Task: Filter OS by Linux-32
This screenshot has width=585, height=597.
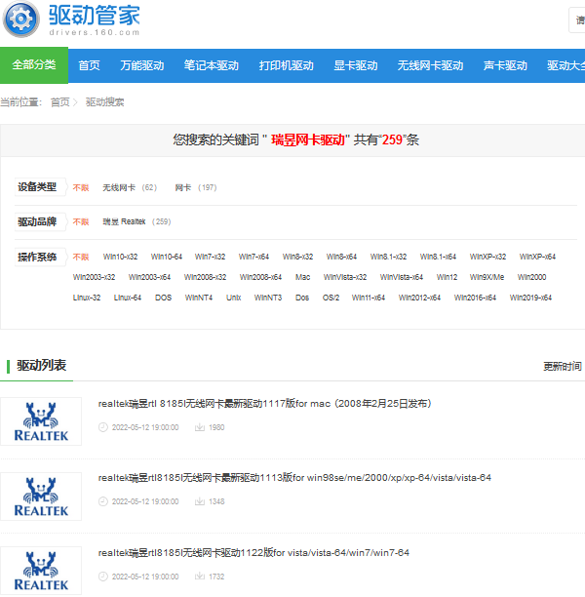Action: coord(87,298)
